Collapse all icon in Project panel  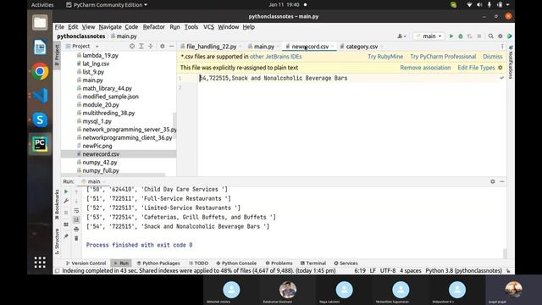[x=151, y=46]
